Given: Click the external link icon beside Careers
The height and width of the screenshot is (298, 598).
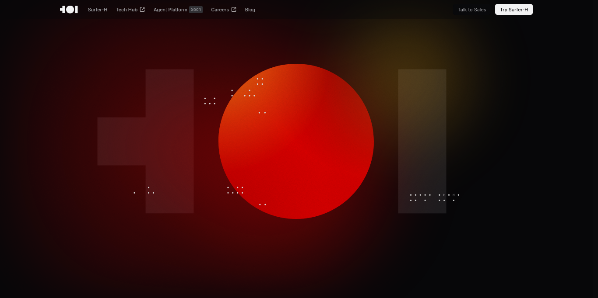Looking at the screenshot, I should [234, 10].
